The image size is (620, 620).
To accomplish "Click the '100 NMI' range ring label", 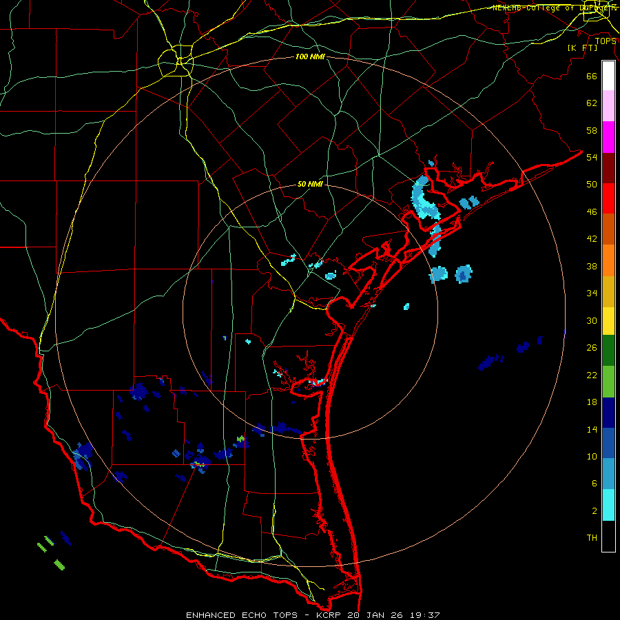I will coord(310,57).
